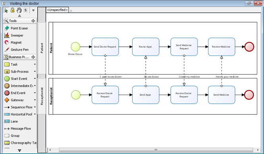Click the S toolbar button

[25, 10]
